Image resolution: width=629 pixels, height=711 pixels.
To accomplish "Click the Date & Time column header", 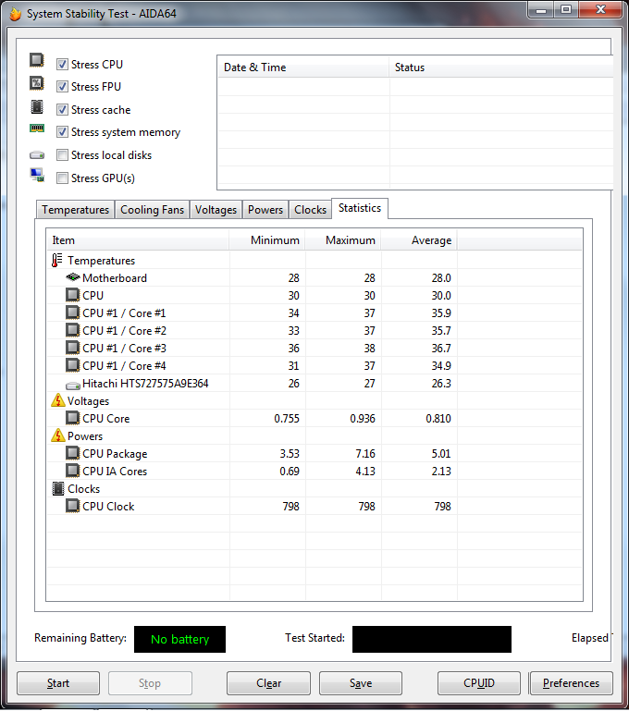I will [302, 67].
